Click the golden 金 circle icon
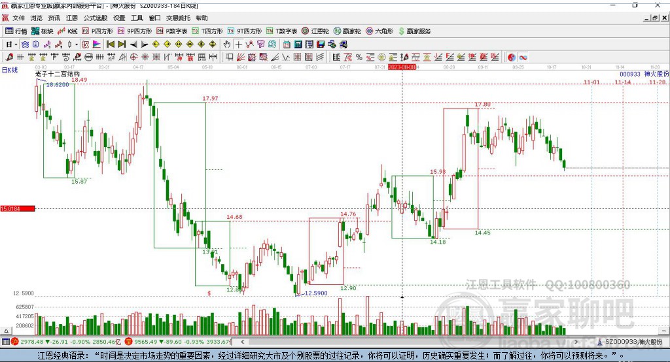This screenshot has width=670, height=362. point(381,58)
